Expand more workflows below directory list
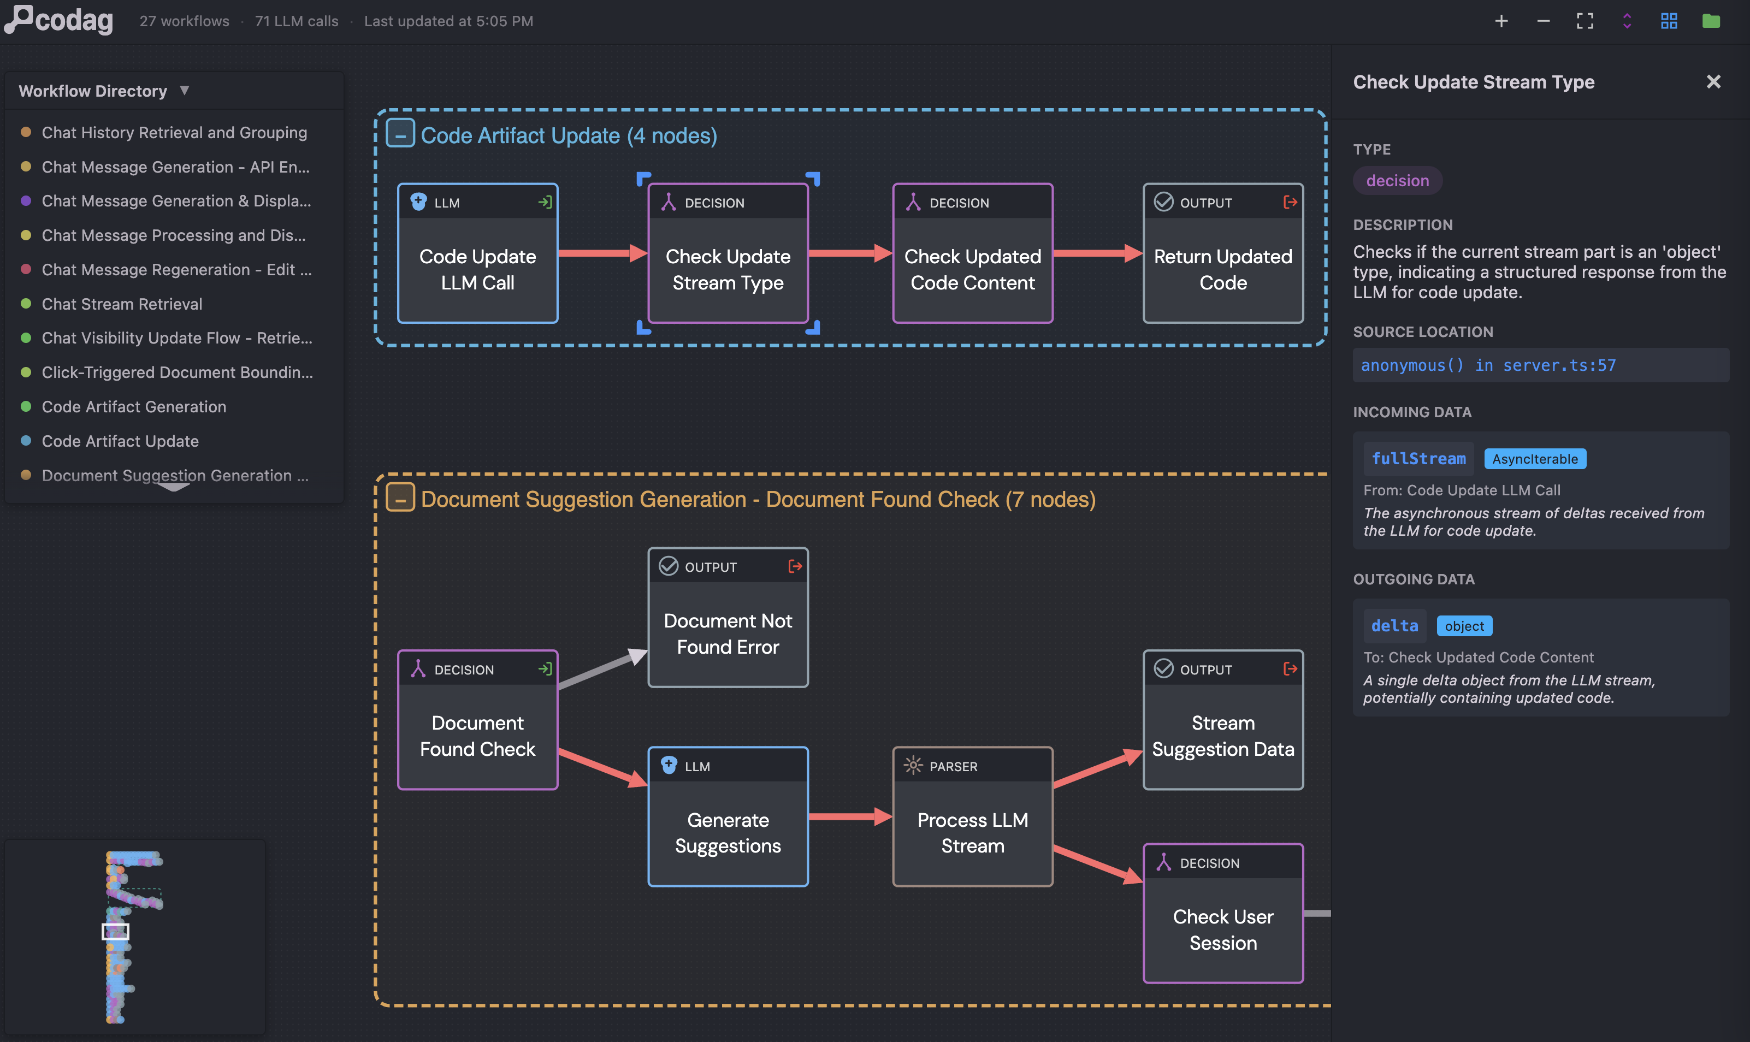 click(x=174, y=487)
